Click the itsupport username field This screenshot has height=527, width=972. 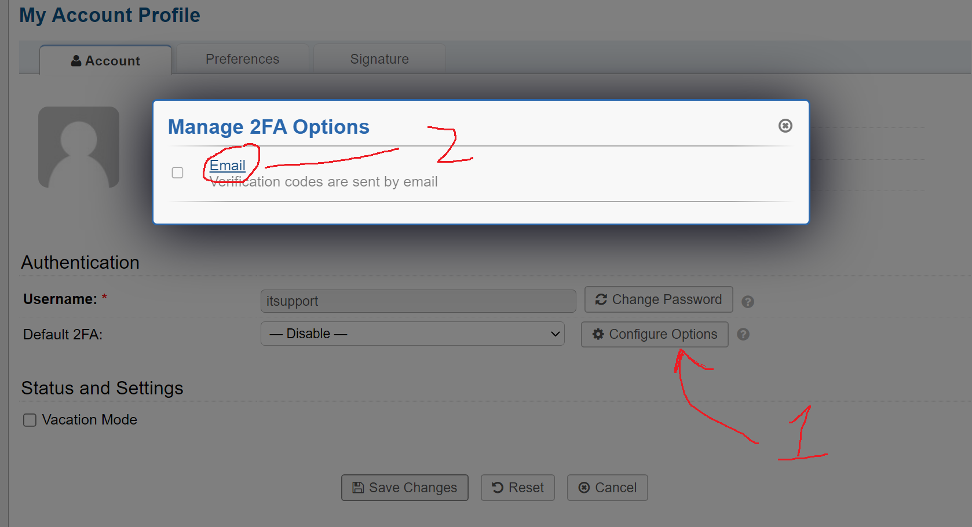pyautogui.click(x=418, y=301)
